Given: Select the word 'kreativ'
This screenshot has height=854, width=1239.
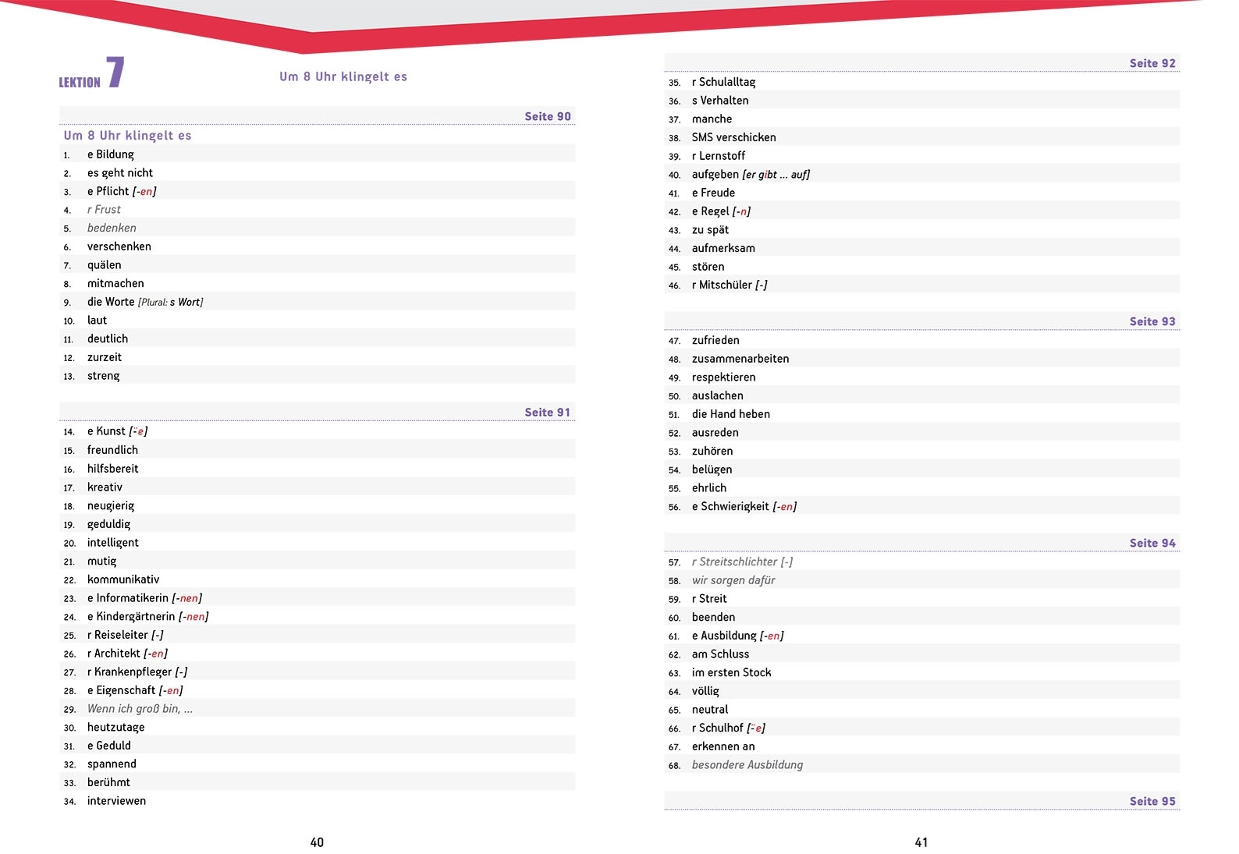Looking at the screenshot, I should (105, 487).
